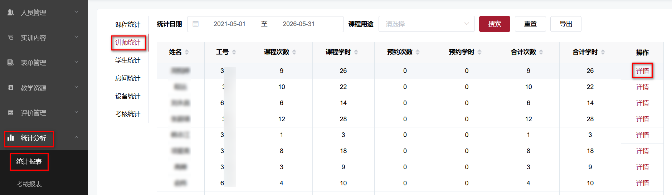Screen dimensions: 672x195
Task: Sort by 预约次数 column arrows
Action: tap(418, 52)
